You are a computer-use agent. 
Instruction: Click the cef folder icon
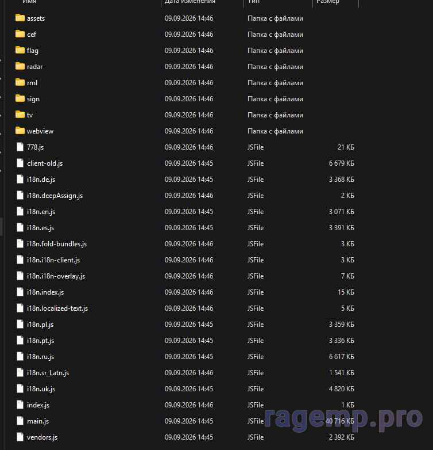coord(20,34)
